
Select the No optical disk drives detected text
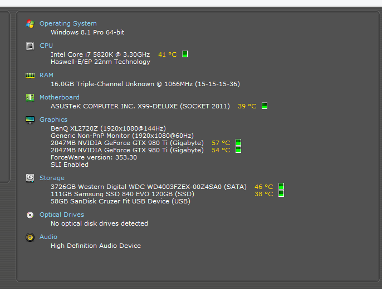click(x=99, y=223)
